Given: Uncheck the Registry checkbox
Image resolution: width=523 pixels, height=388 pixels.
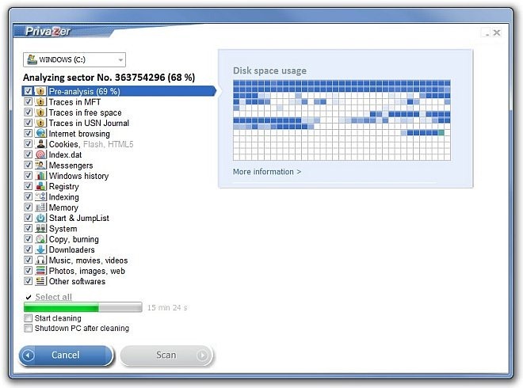Looking at the screenshot, I should click(28, 186).
